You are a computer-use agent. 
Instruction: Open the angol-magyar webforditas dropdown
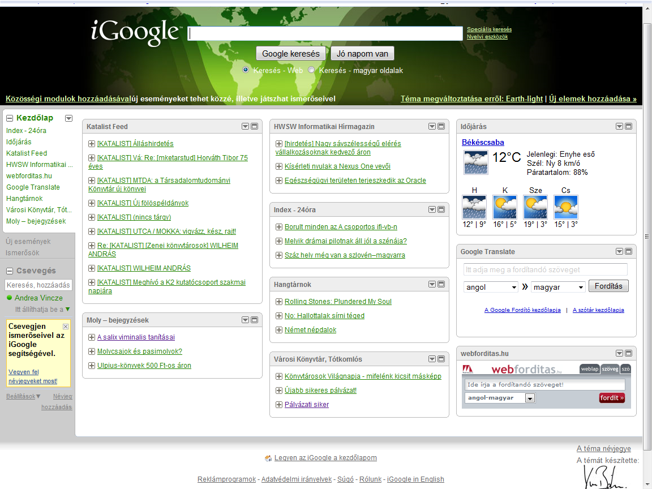pyautogui.click(x=500, y=398)
